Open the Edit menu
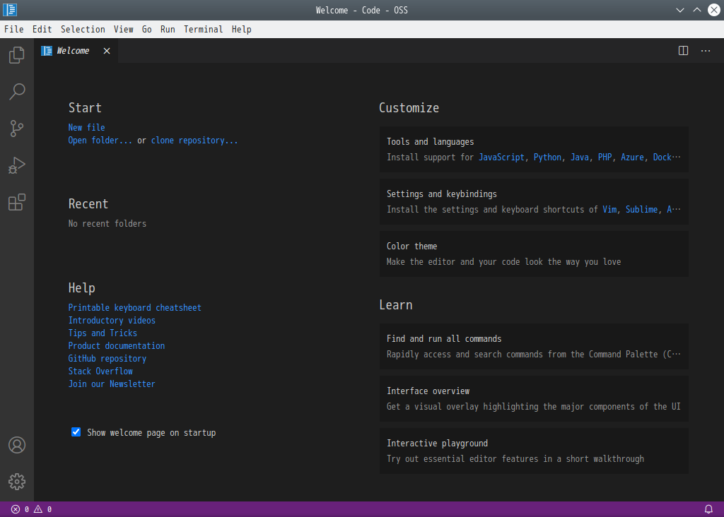 42,30
